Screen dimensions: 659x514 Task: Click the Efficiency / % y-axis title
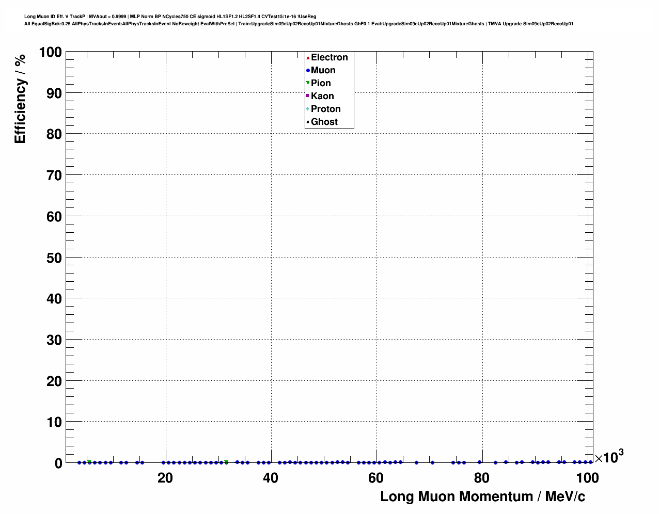click(20, 99)
